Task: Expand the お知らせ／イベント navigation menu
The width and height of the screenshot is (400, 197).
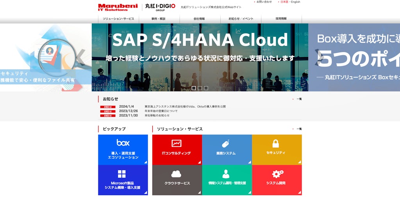Action: click(241, 19)
